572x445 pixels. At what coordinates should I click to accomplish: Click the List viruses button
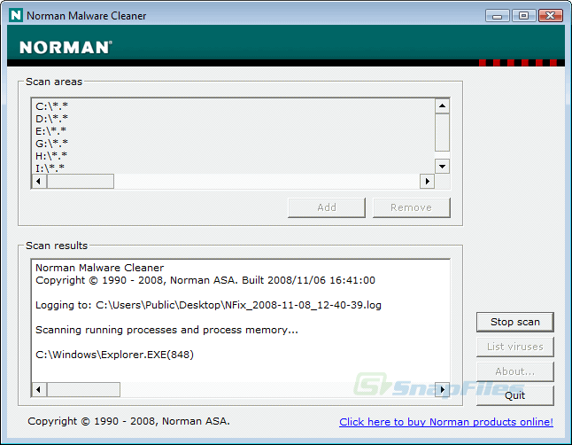(514, 347)
